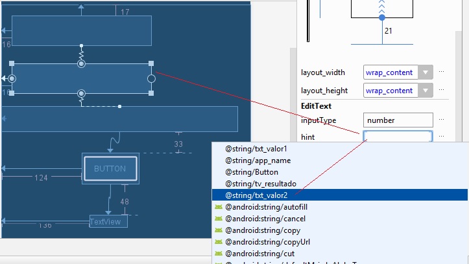Open the layout_width dropdown arrow
This screenshot has height=264, width=469.
(425, 72)
